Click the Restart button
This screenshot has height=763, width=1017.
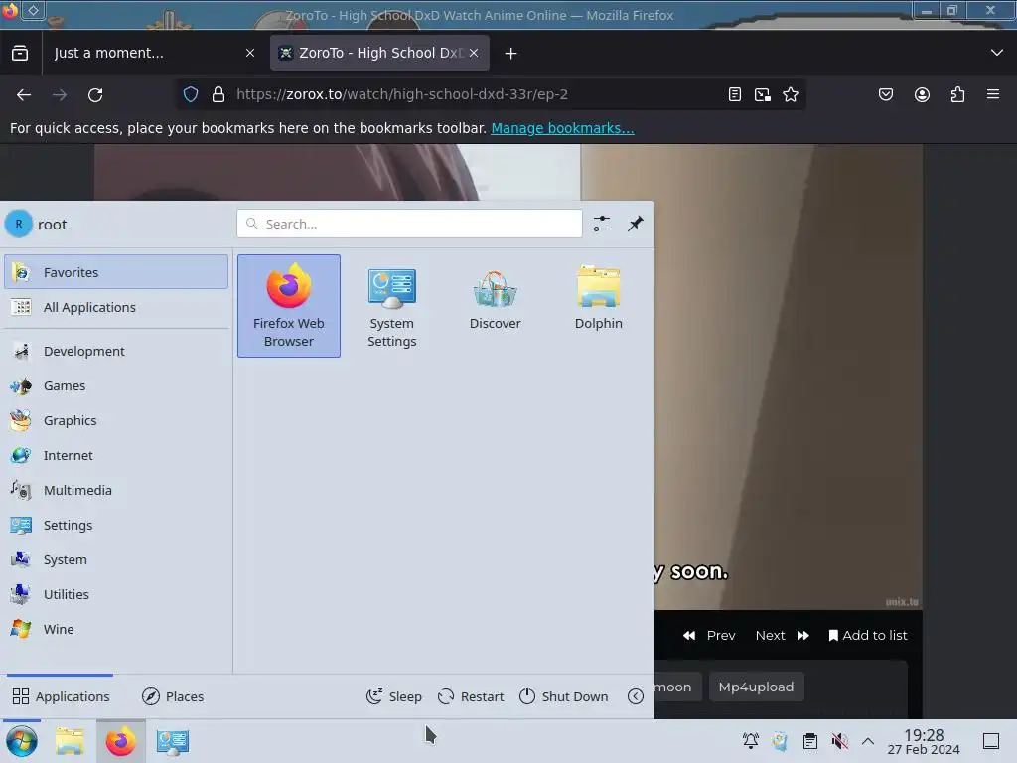(471, 696)
